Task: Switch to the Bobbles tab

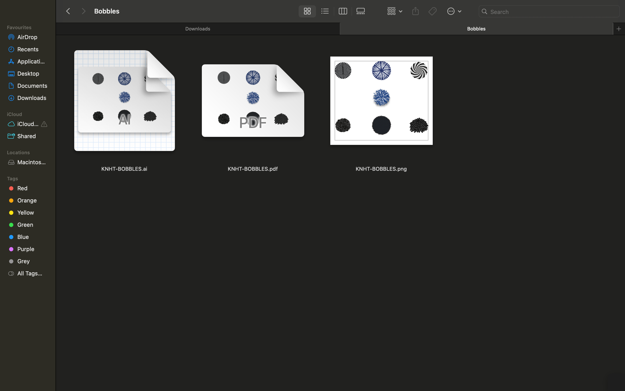Action: tap(476, 29)
